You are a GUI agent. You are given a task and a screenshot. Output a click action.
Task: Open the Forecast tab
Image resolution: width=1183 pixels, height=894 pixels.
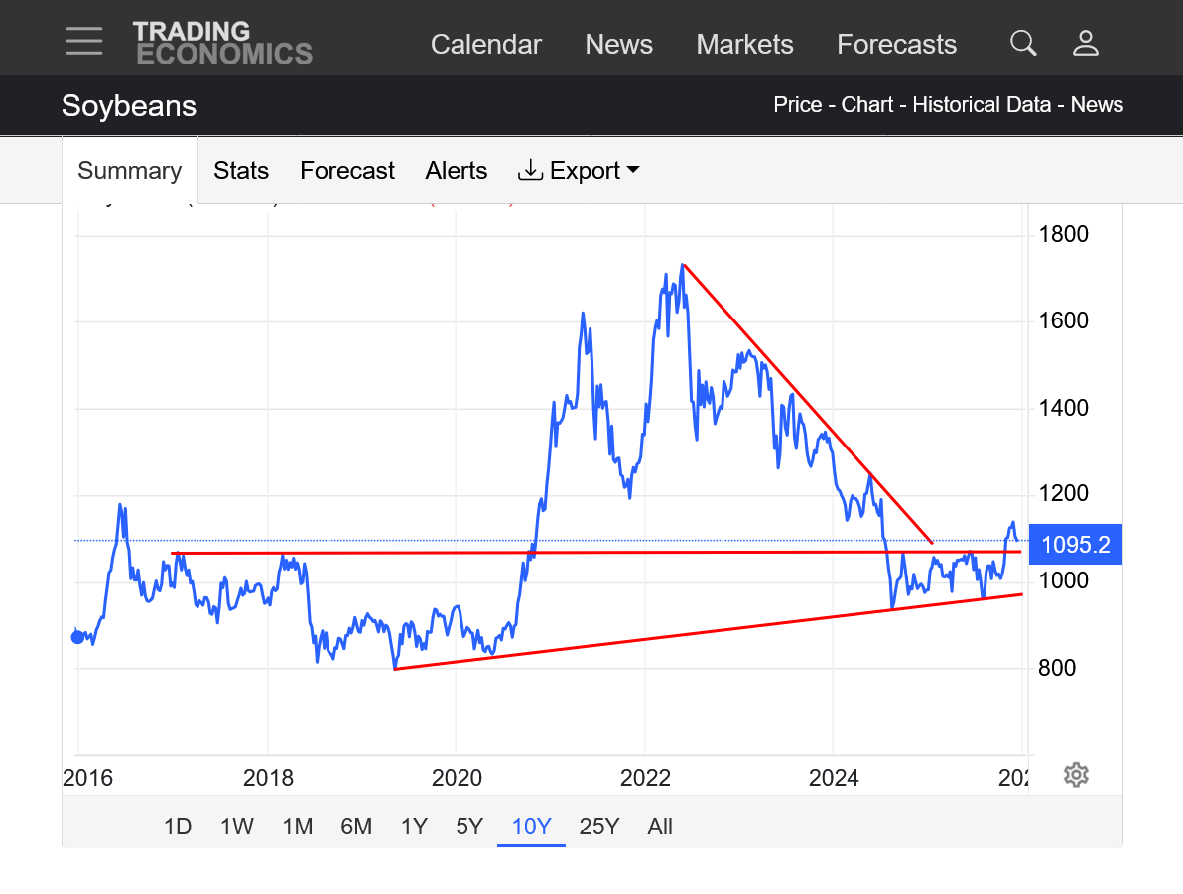347,171
